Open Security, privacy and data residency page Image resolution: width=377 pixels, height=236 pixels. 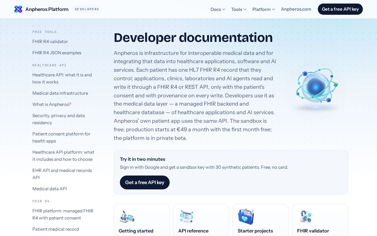[59, 119]
